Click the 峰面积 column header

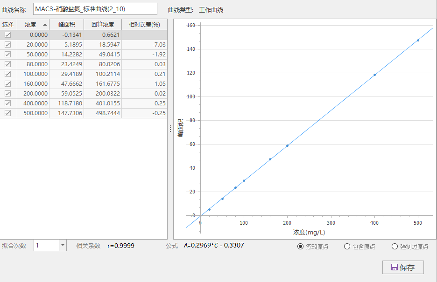(x=67, y=24)
